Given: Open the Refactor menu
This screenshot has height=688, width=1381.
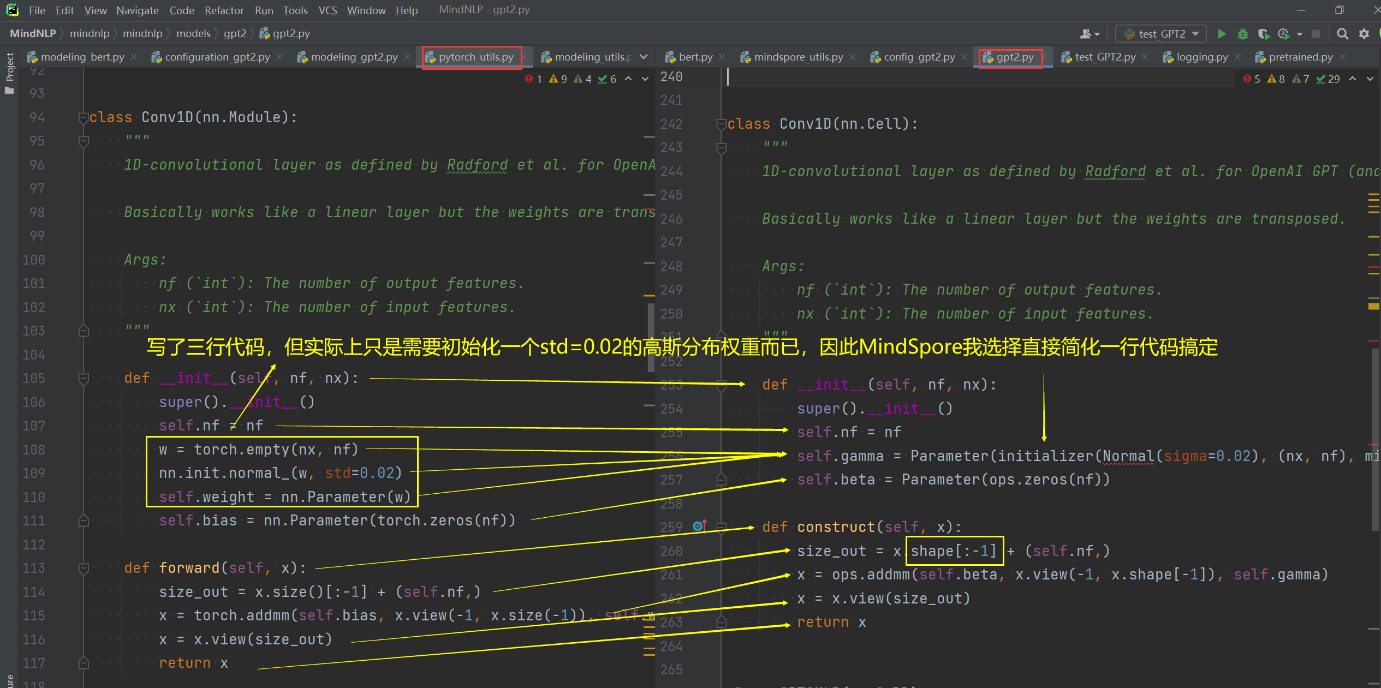Looking at the screenshot, I should 224,10.
